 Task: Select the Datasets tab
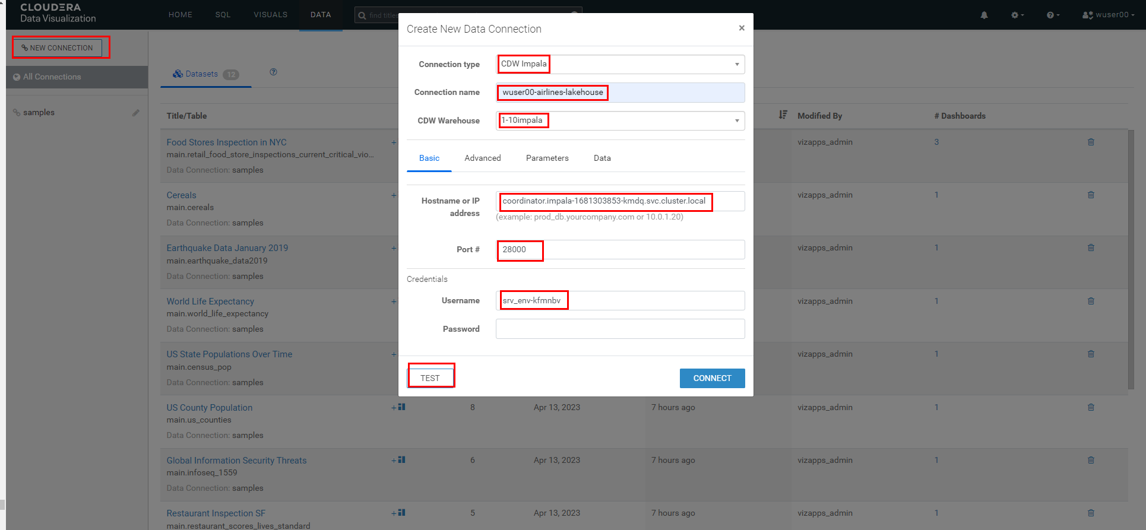click(206, 74)
